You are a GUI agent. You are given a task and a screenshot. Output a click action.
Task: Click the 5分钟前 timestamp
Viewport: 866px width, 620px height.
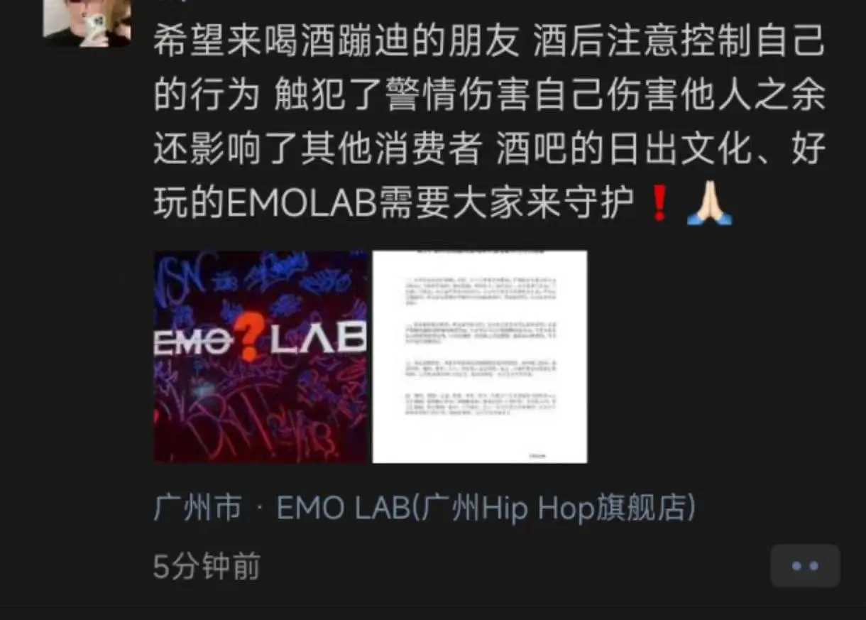click(207, 567)
